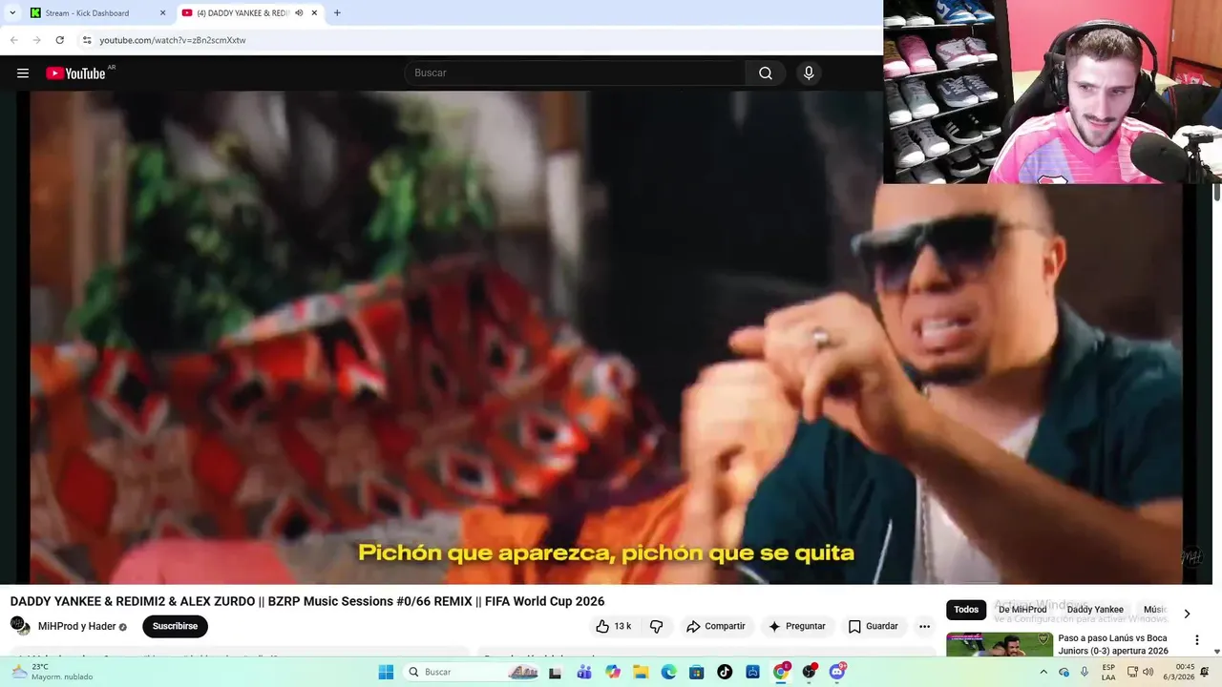Open File Explorer from taskbar
This screenshot has height=687, width=1222.
pos(641,672)
